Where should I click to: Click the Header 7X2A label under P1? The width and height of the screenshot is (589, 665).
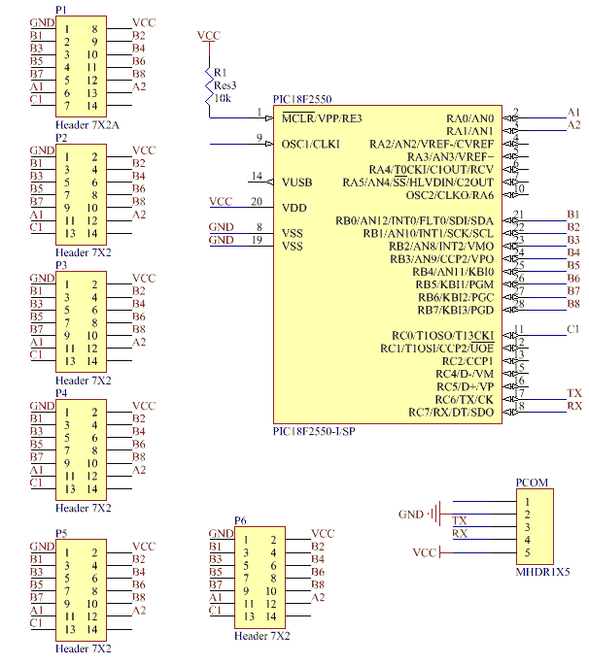tap(87, 124)
